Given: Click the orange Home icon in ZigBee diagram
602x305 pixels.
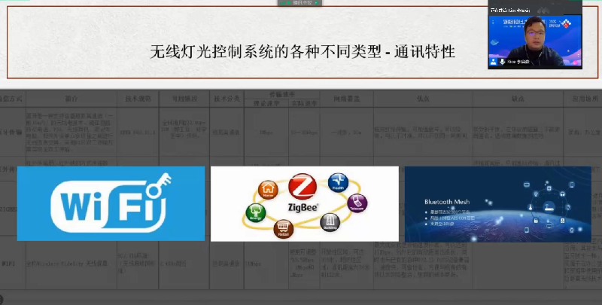Looking at the screenshot, I should tap(268, 190).
